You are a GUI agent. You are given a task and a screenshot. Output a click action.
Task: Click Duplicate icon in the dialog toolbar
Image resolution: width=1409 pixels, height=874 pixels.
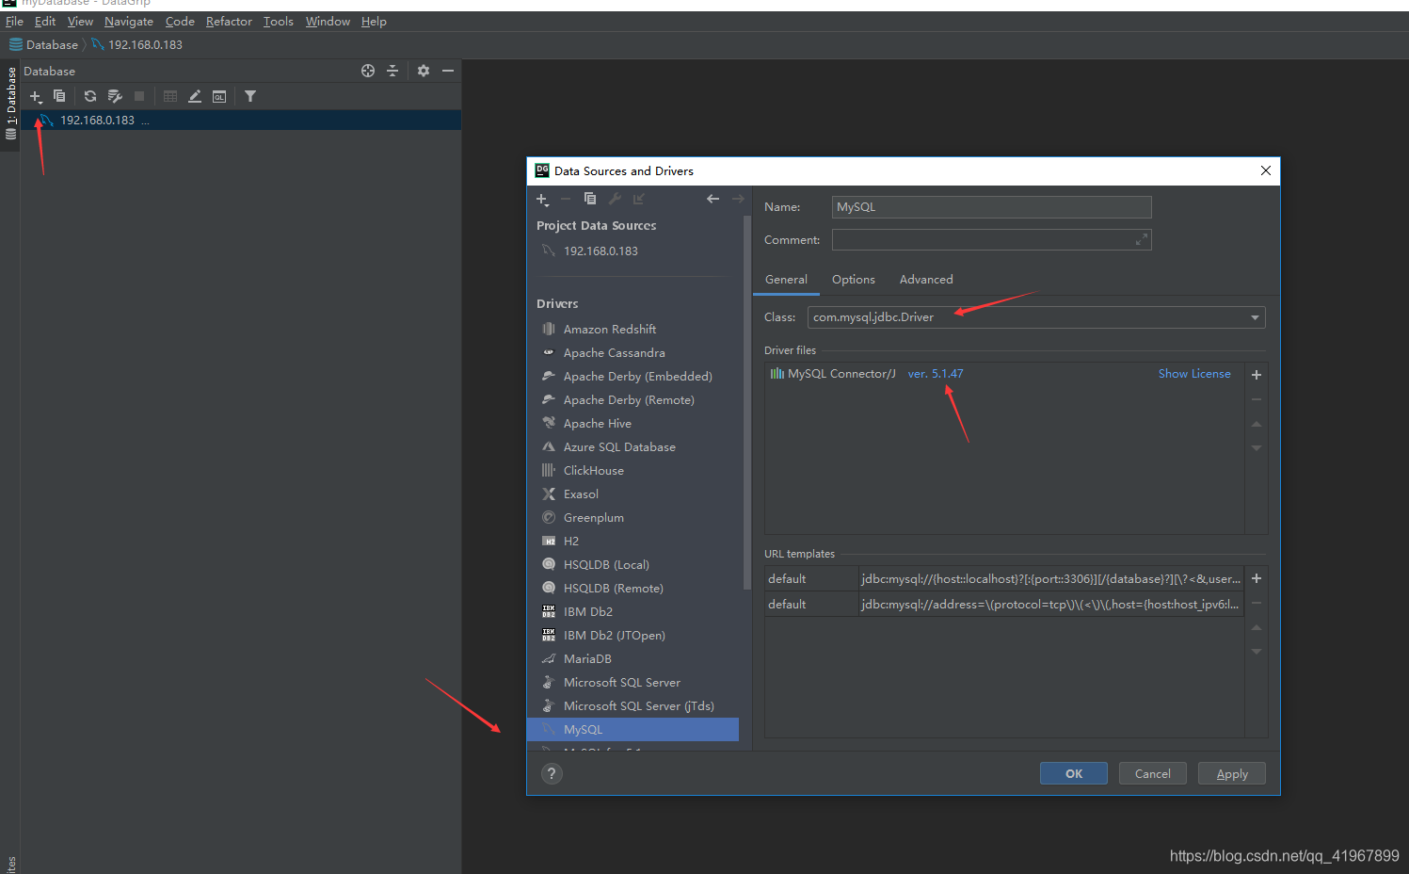tap(590, 199)
